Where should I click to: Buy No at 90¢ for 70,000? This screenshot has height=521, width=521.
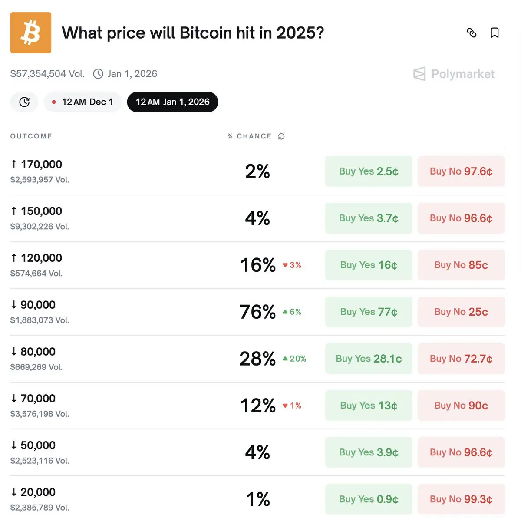[x=461, y=406]
